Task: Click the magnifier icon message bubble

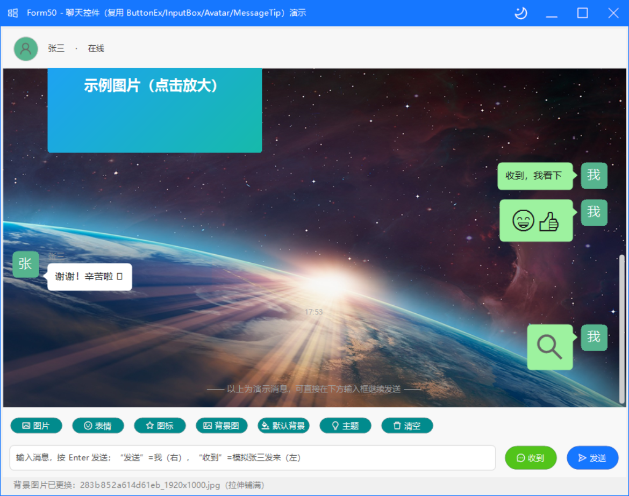Action: pos(549,347)
